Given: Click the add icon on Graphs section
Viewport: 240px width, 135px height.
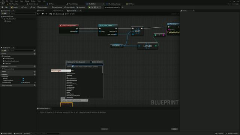Looking at the screenshot, I should coord(34,54).
